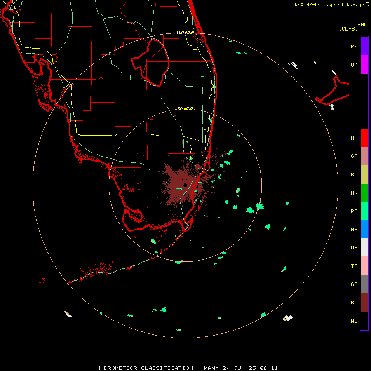Click the RF purple color swatch

(364, 46)
